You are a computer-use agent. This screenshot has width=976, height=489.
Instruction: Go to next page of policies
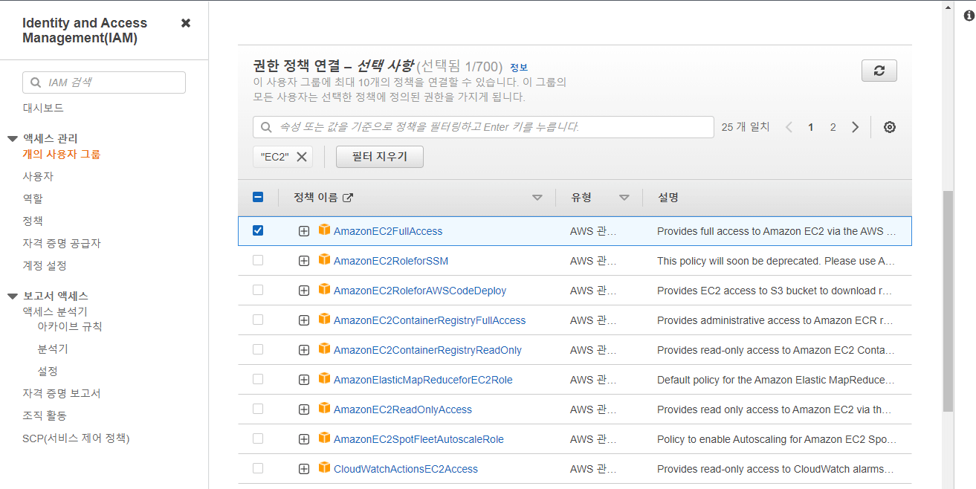pyautogui.click(x=856, y=127)
